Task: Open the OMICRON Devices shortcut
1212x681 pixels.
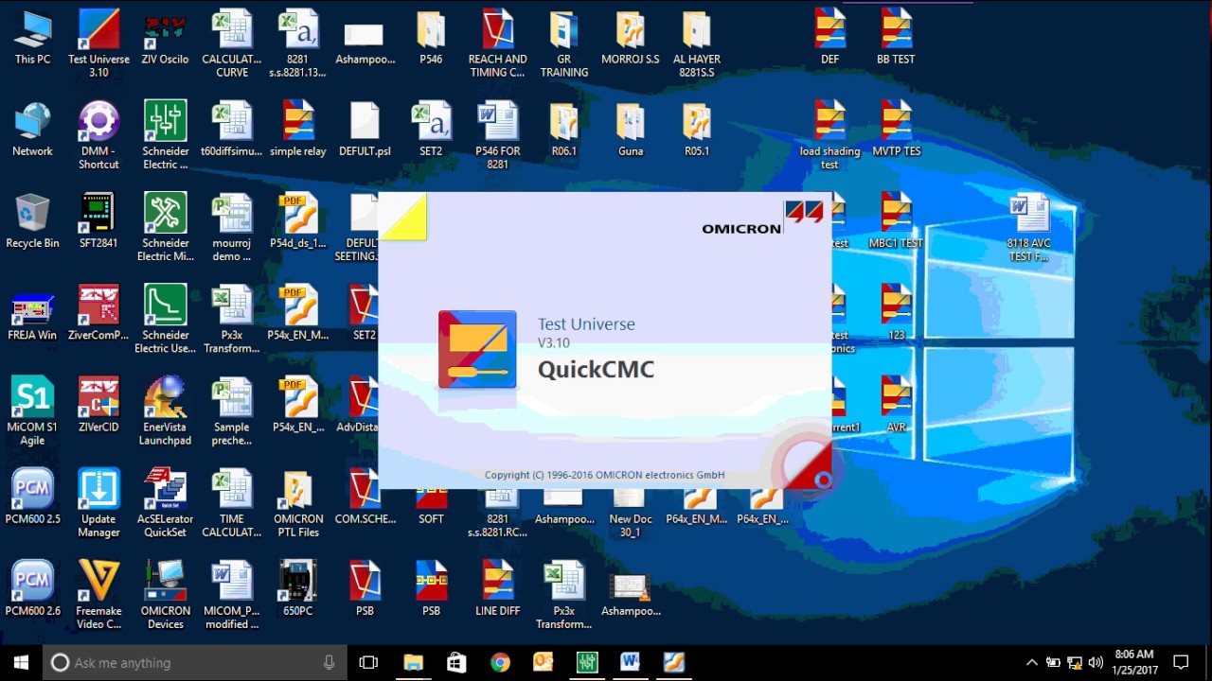Action: [x=165, y=594]
